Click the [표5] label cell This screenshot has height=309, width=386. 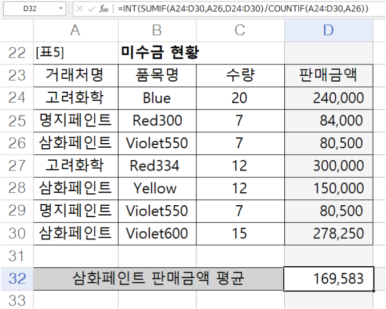point(75,53)
